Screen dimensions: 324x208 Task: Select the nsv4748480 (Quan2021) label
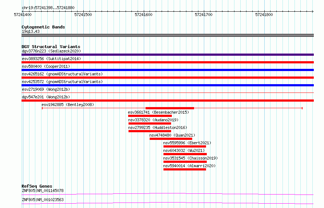(172, 135)
